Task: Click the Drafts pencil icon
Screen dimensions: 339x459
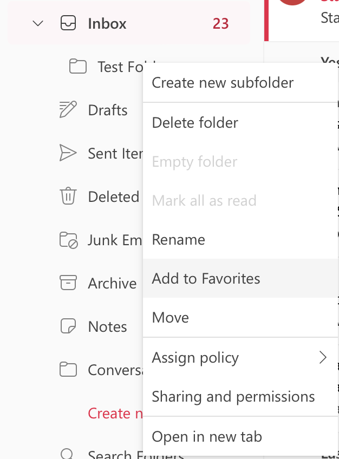Action: (68, 110)
